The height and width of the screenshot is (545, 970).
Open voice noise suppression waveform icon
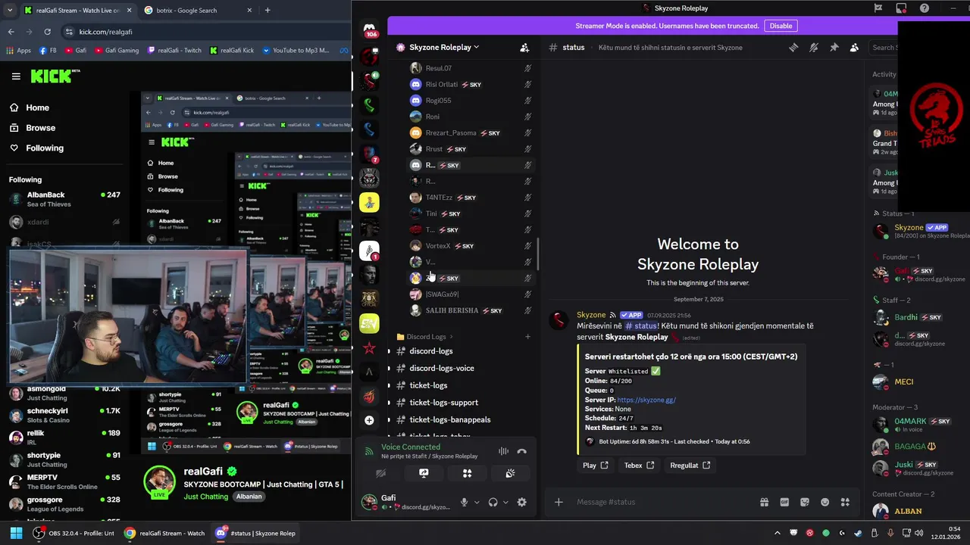(x=503, y=451)
